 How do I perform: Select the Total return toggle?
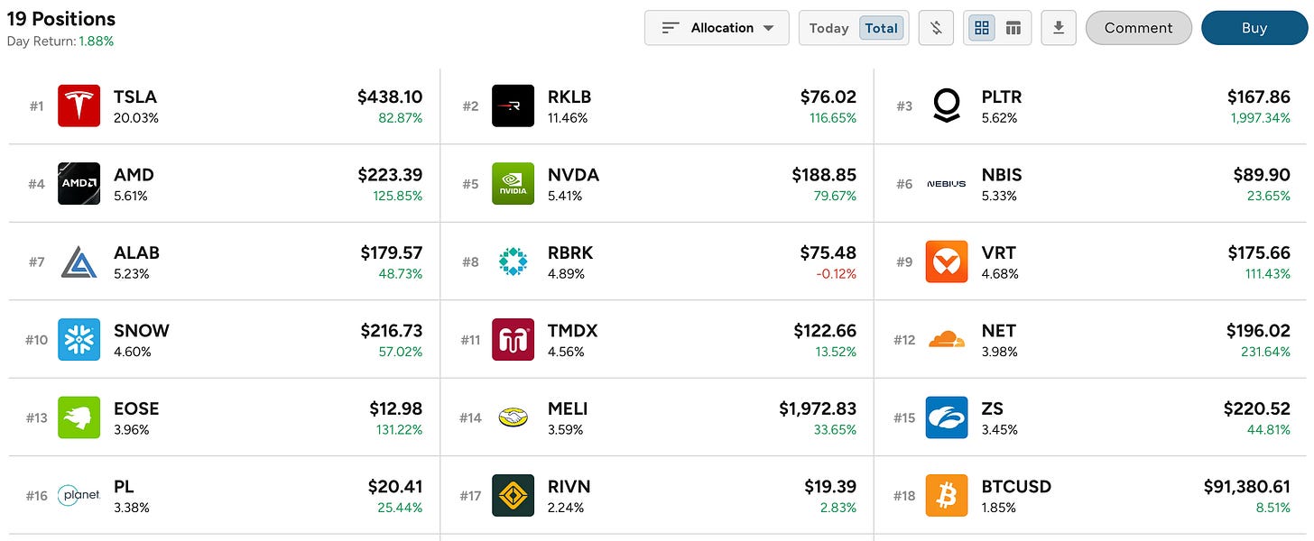(881, 28)
